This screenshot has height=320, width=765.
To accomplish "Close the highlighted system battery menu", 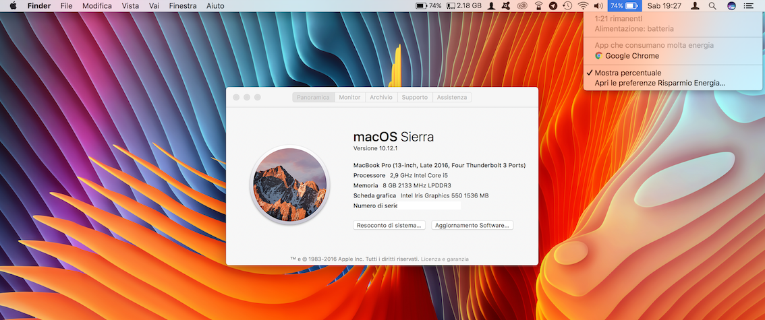I will tap(624, 6).
